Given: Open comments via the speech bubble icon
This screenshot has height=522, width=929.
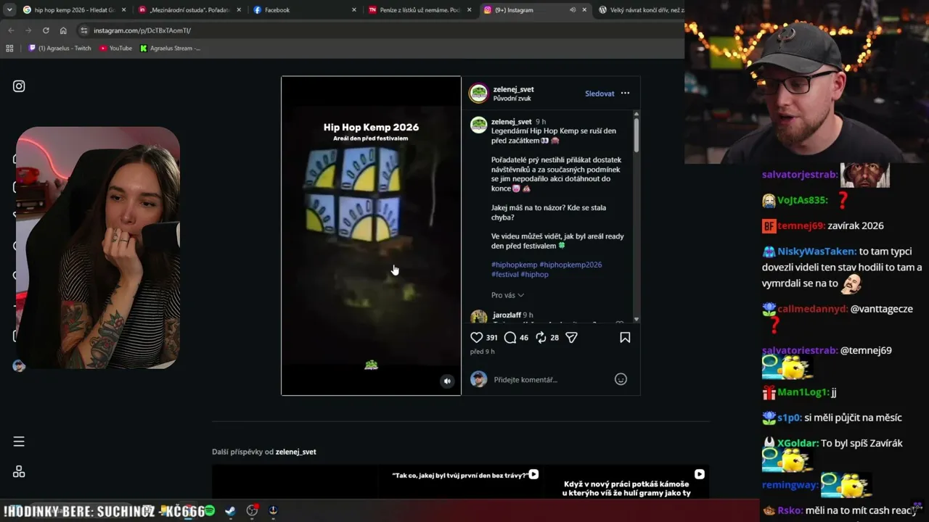Looking at the screenshot, I should pyautogui.click(x=510, y=337).
